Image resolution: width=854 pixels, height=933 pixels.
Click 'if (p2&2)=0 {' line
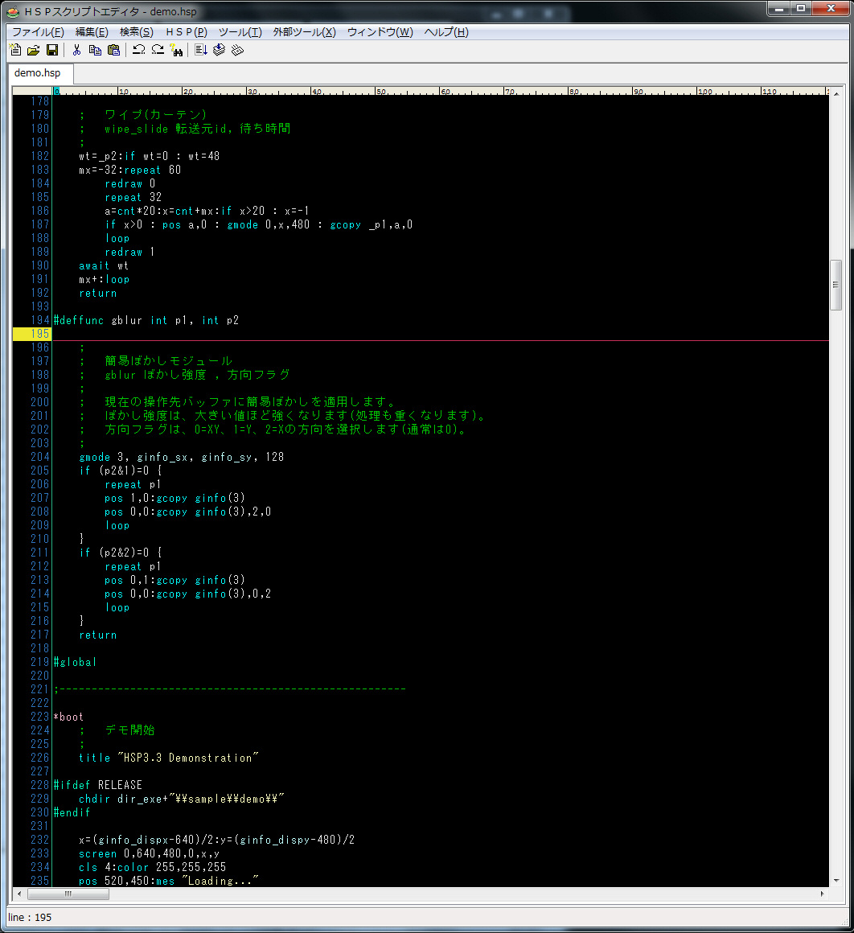click(x=121, y=553)
